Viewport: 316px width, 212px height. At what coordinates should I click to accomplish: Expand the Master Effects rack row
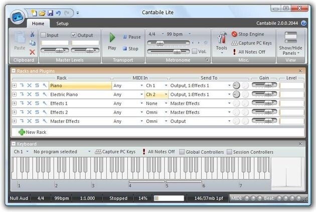(x=15, y=121)
